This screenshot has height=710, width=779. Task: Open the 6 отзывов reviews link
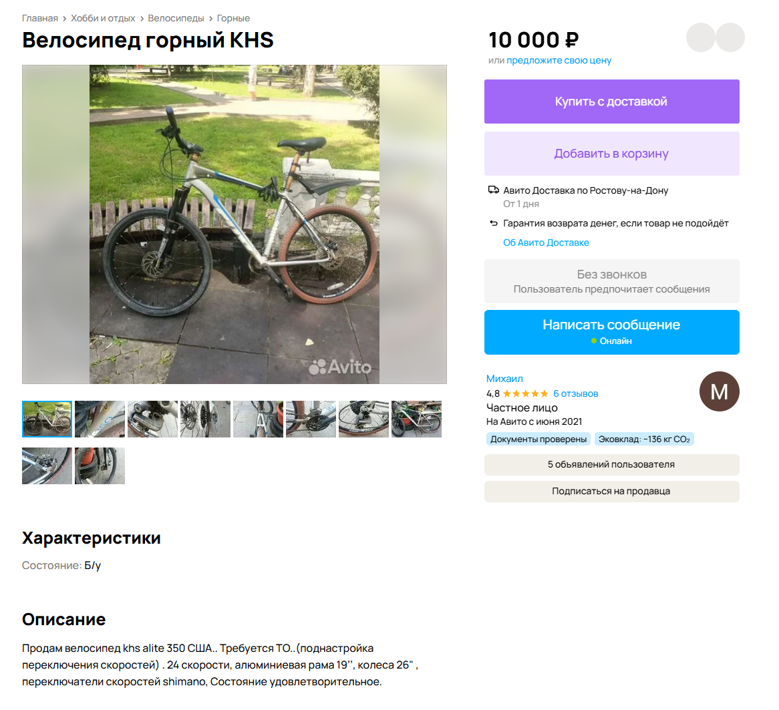coord(576,393)
